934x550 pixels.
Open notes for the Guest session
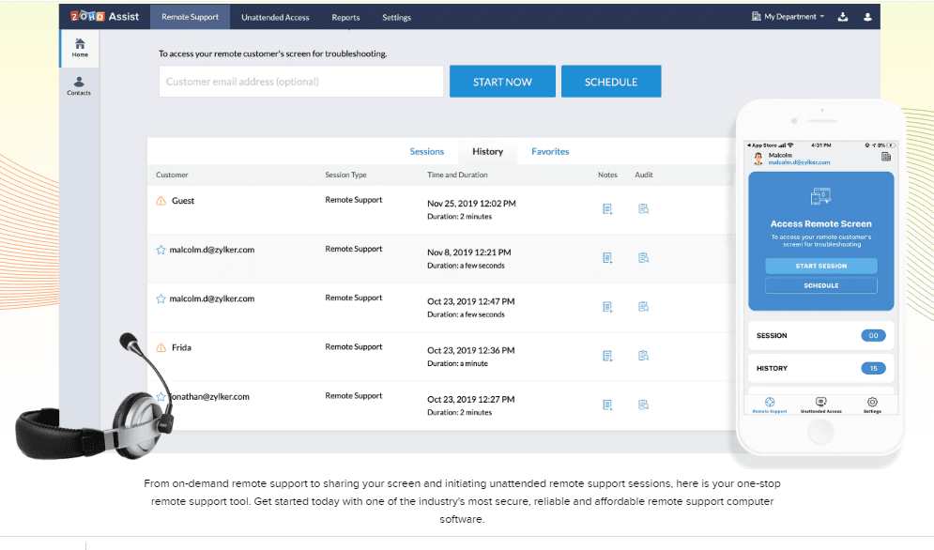(607, 209)
